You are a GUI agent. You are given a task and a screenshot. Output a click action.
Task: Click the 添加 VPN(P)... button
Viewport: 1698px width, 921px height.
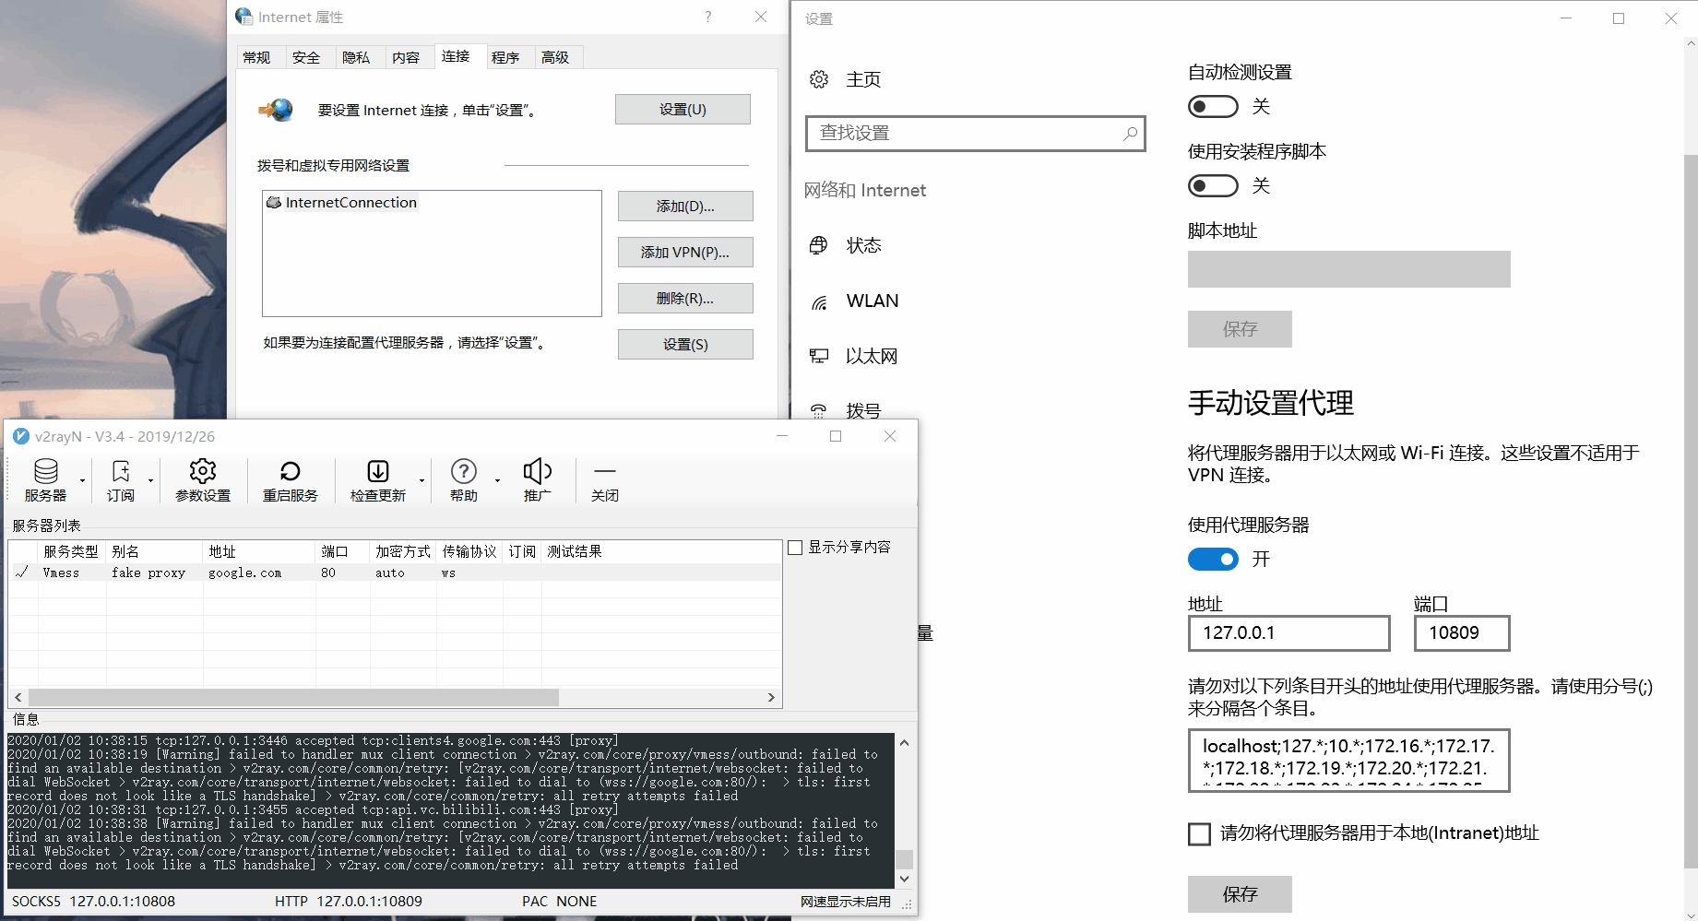coord(684,252)
